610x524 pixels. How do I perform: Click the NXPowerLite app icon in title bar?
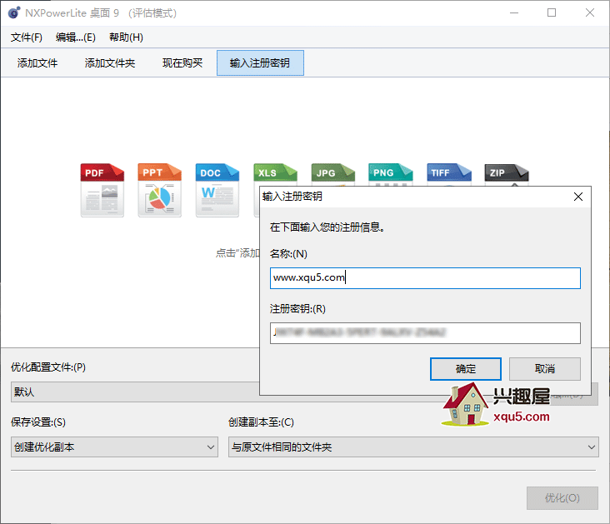[x=14, y=12]
